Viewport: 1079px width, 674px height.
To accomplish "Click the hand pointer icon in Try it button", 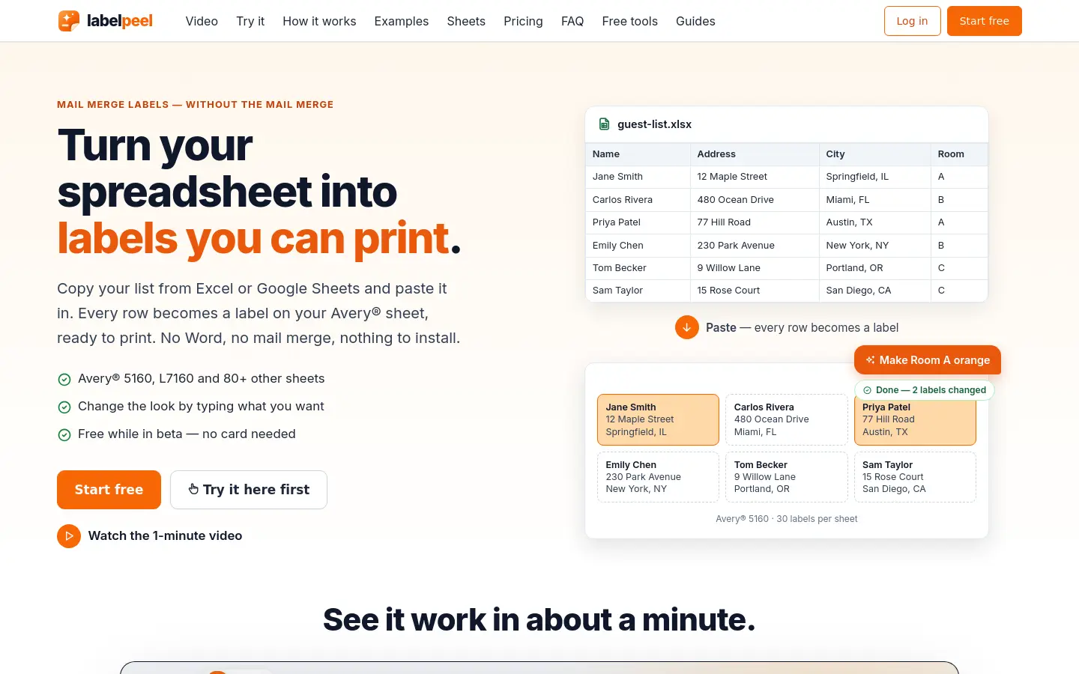I will [193, 489].
